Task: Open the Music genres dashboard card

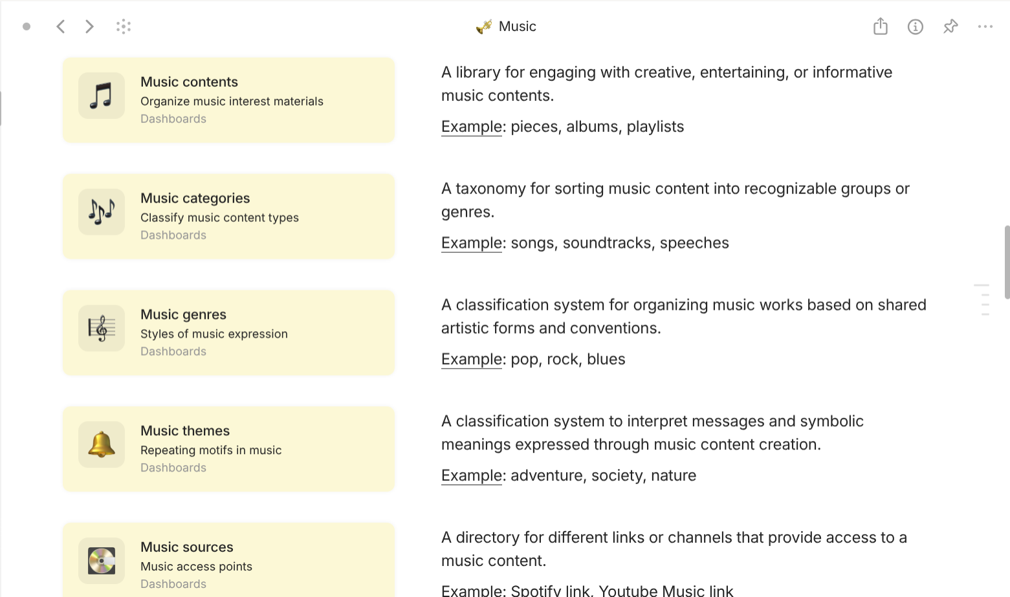Action: 228,332
